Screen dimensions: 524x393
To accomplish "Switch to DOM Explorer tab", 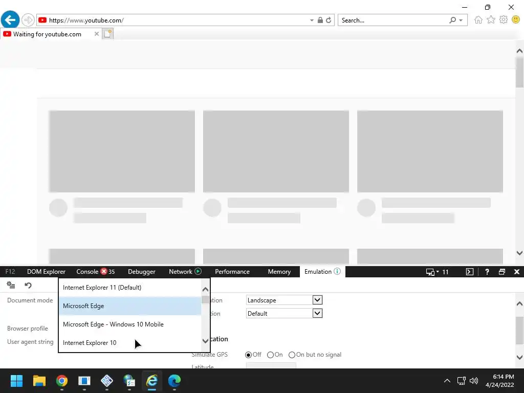I will 46,272.
